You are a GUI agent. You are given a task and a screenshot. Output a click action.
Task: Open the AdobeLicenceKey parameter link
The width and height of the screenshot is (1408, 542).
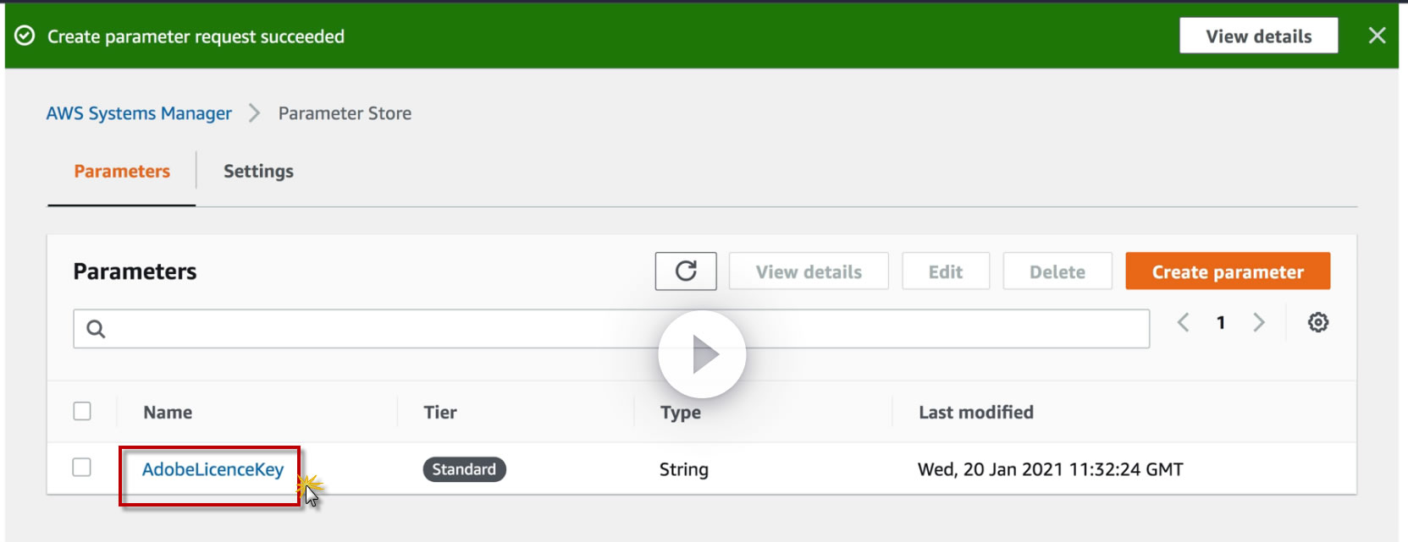213,469
